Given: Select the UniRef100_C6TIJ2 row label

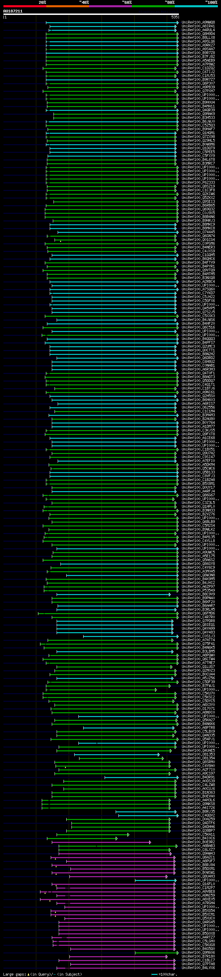Looking at the screenshot, I should pyautogui.click(x=198, y=72).
